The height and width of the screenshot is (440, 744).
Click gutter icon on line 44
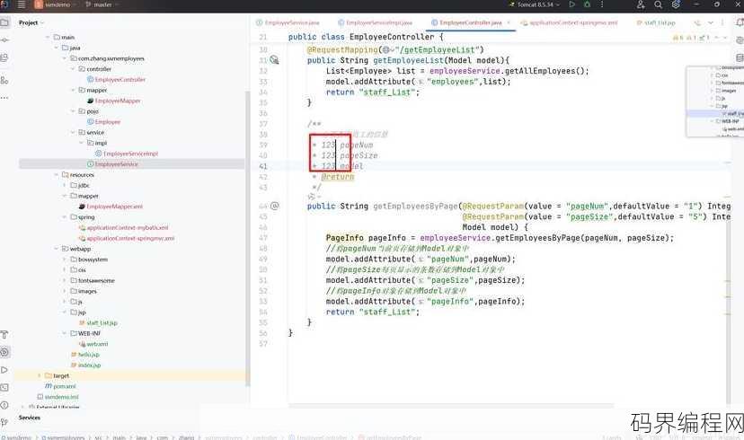(275, 206)
